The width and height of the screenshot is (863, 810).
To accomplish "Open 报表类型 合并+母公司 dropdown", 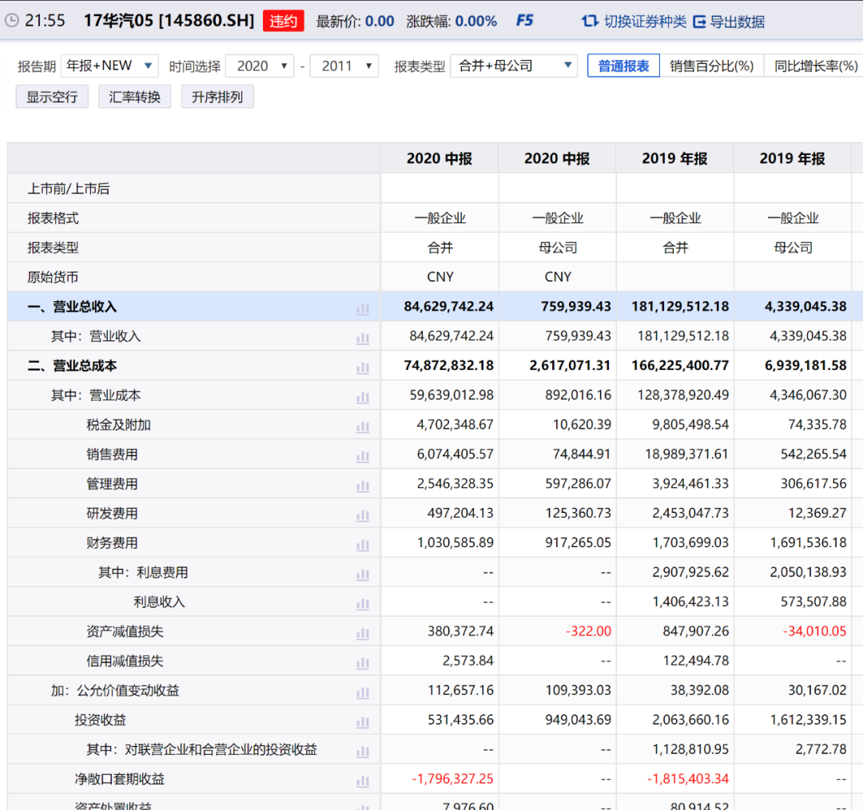I will tap(514, 66).
